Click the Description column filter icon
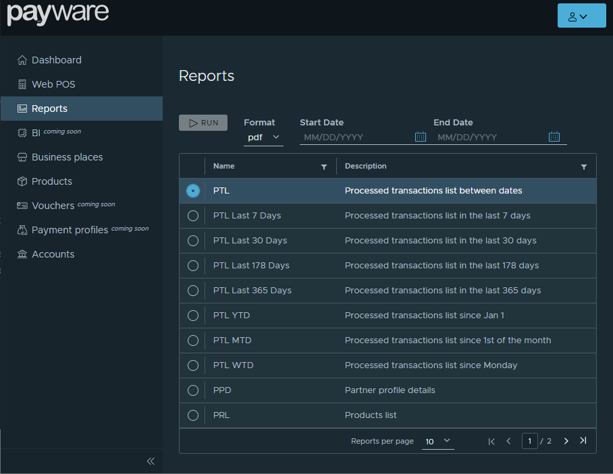Screen dimensions: 613x474 (584, 167)
